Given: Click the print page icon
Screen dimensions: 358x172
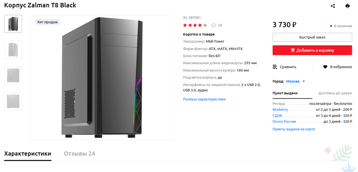Looking at the screenshot, I should pos(348,6).
